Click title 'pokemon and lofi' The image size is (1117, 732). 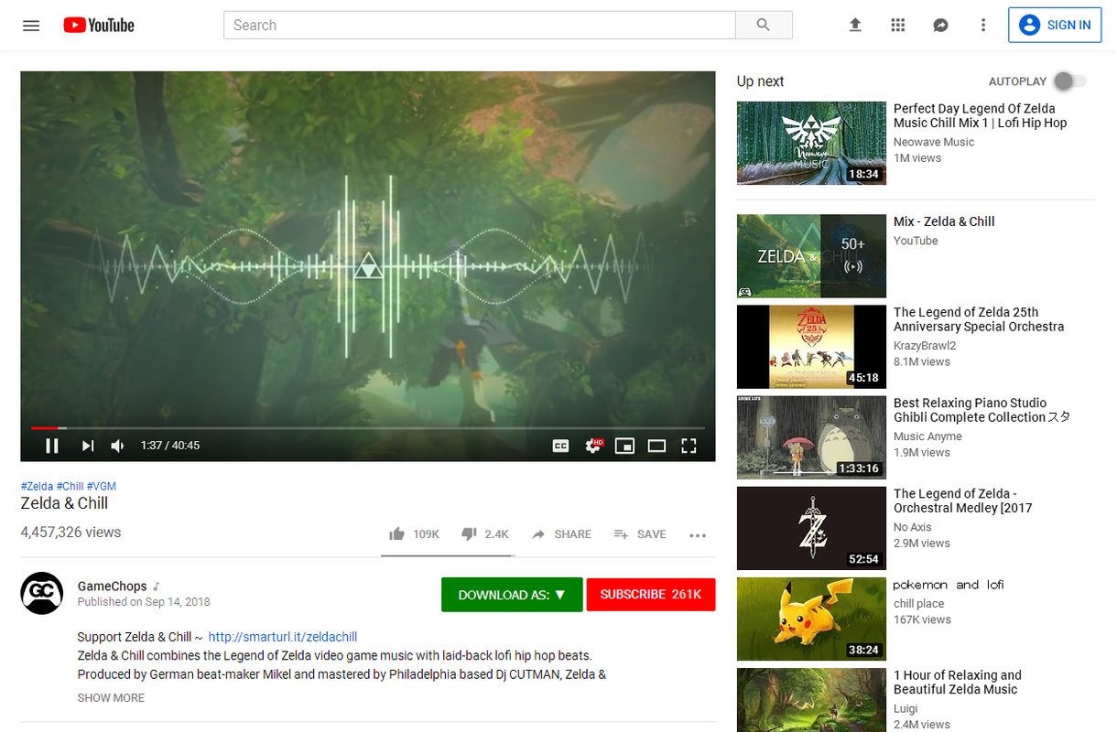coord(949,585)
